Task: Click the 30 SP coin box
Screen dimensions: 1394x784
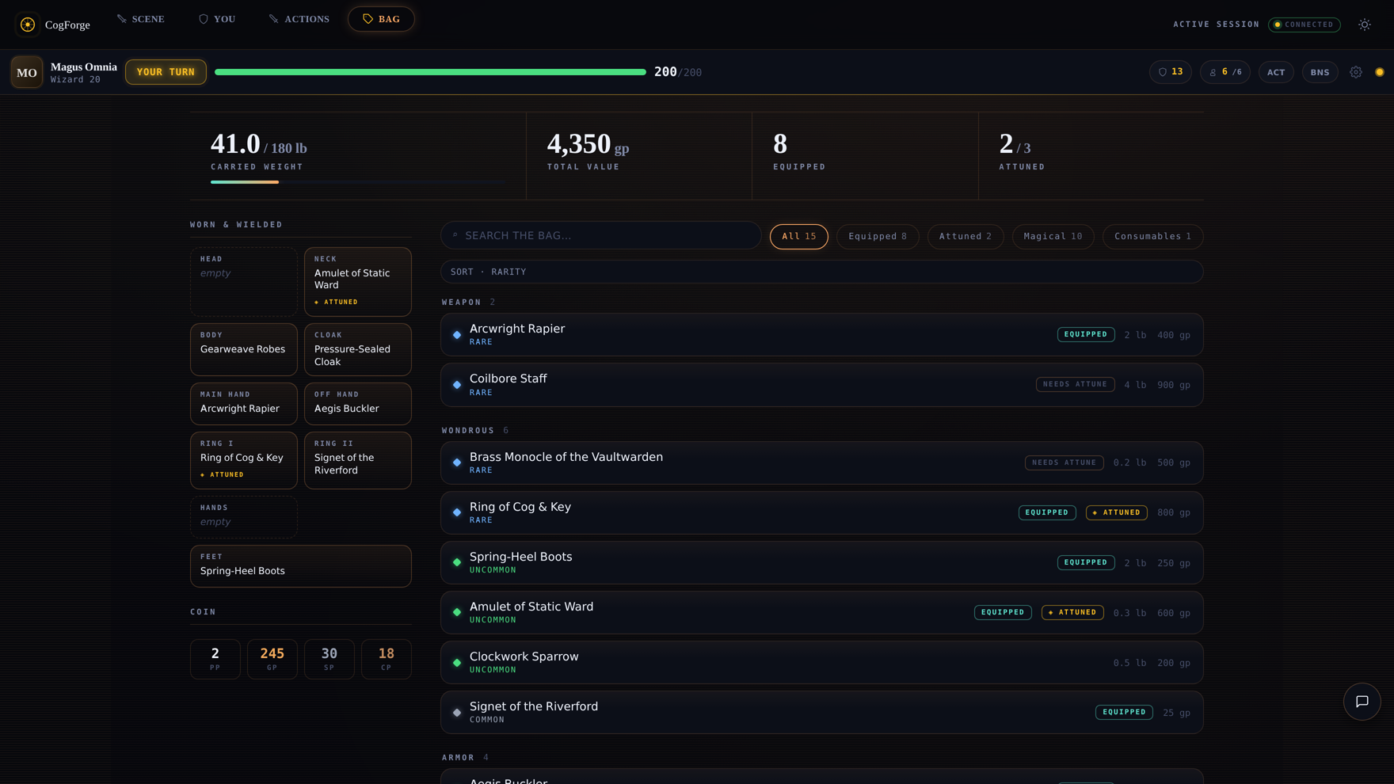Action: coord(329,659)
